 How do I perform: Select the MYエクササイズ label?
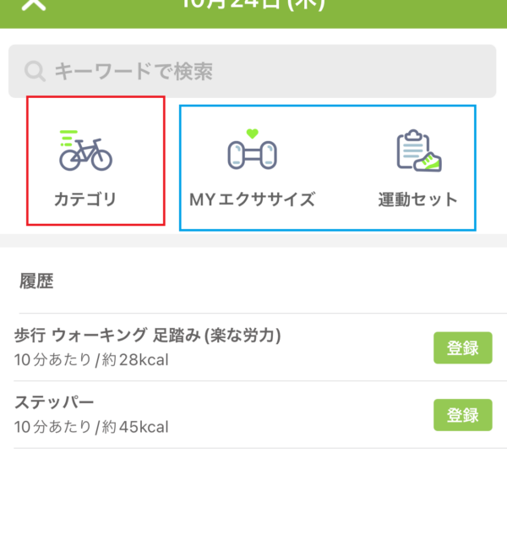(253, 199)
